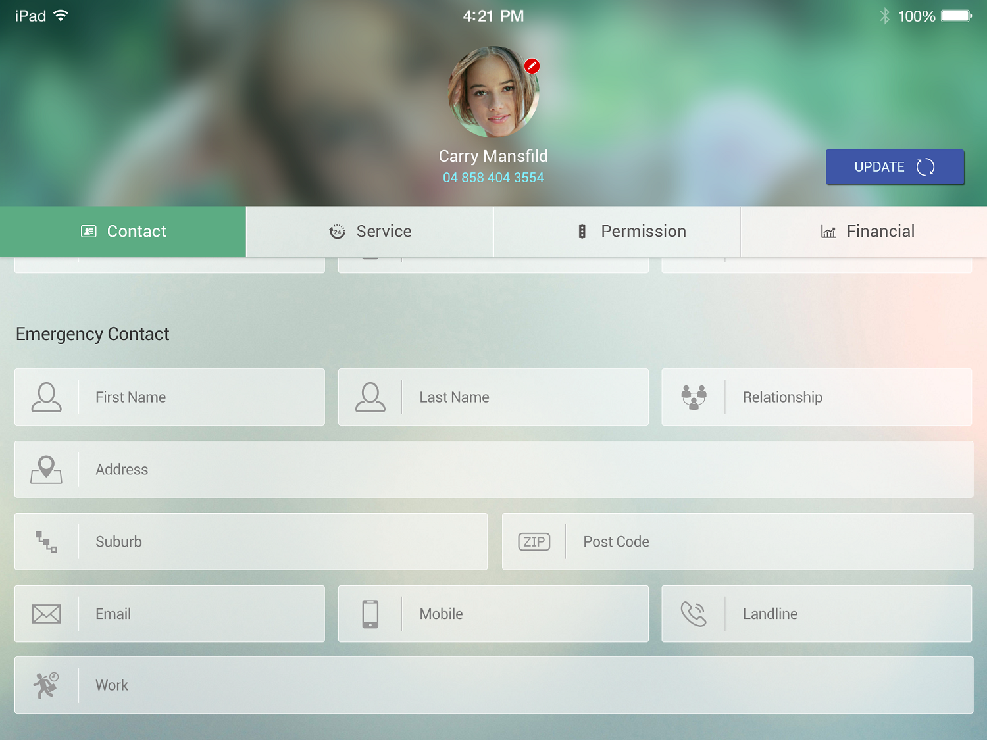Click the map pin icon beside Address
The height and width of the screenshot is (740, 987).
tap(46, 470)
